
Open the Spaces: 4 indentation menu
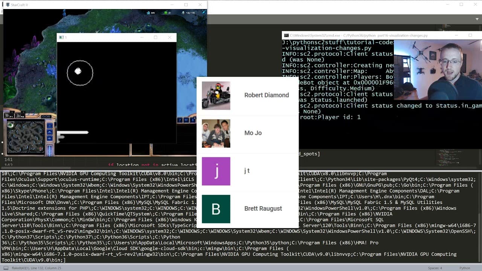[435, 268]
